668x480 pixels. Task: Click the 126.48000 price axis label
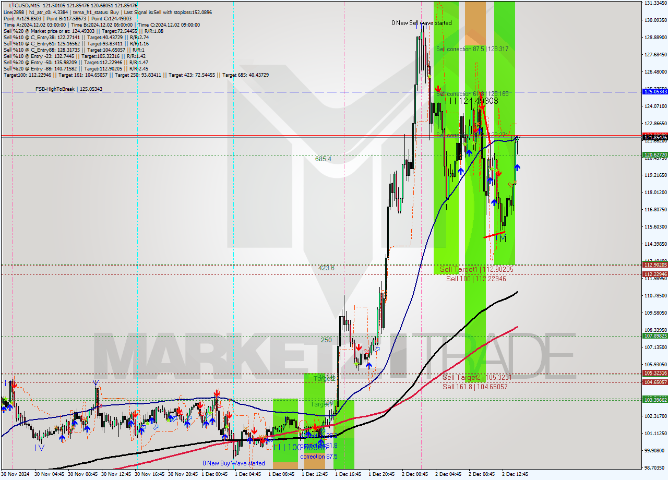click(655, 72)
